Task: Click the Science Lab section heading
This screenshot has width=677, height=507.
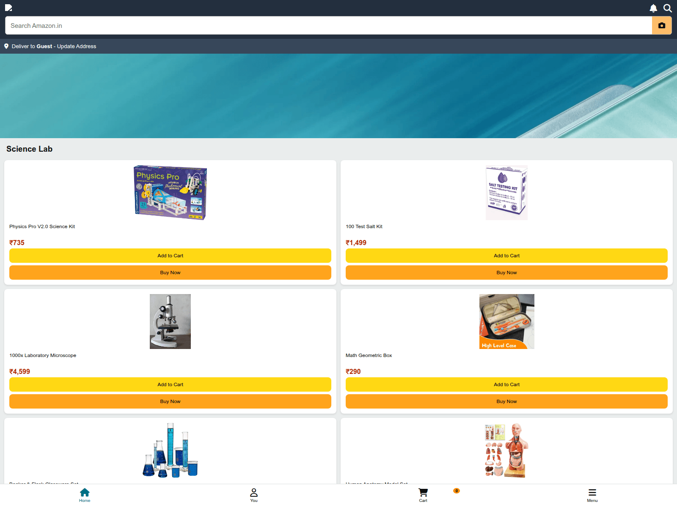Action: pyautogui.click(x=29, y=149)
